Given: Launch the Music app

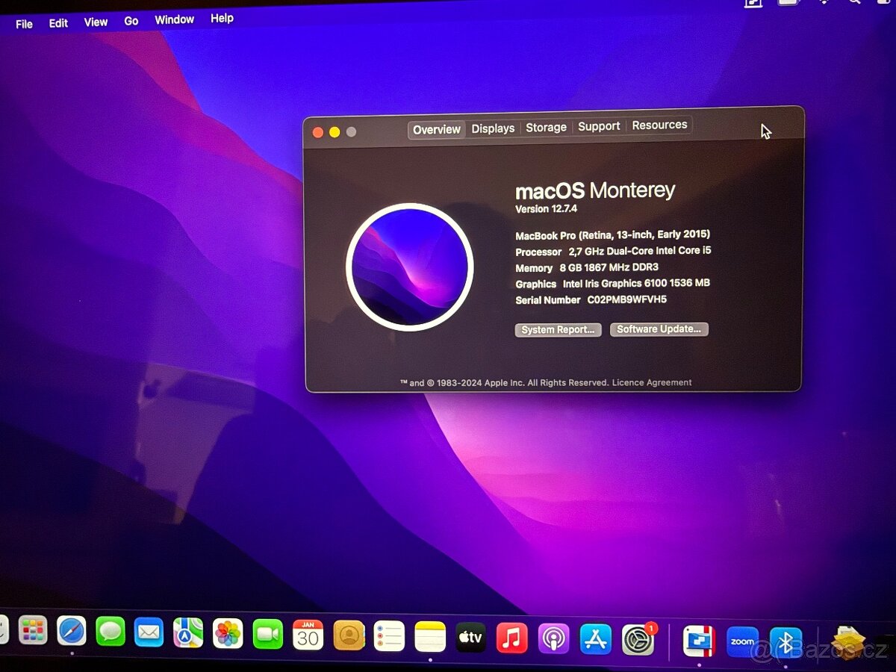Looking at the screenshot, I should tap(511, 637).
